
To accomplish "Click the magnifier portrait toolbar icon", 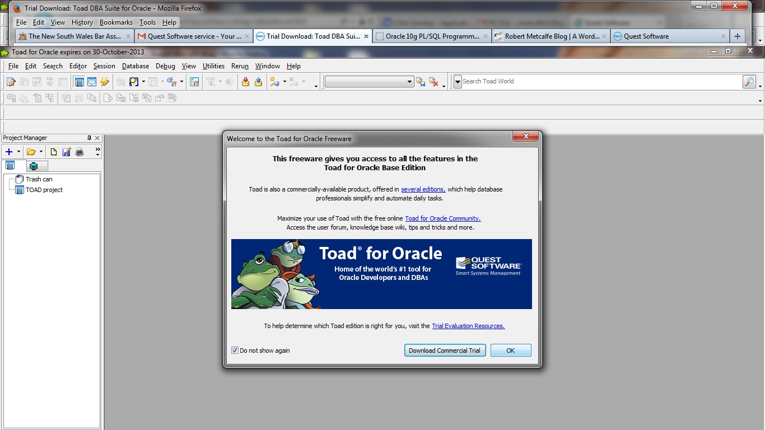I will click(134, 82).
